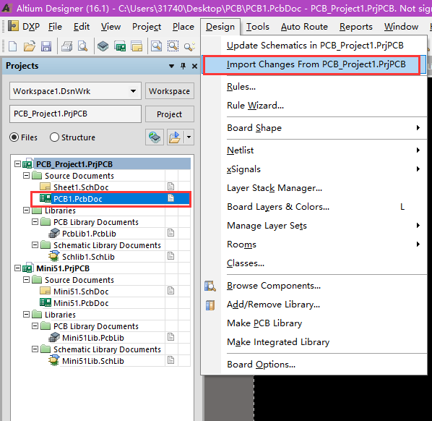This screenshot has height=421, width=432.
Task: Open the Projects panel options arrow
Action: tap(171, 66)
